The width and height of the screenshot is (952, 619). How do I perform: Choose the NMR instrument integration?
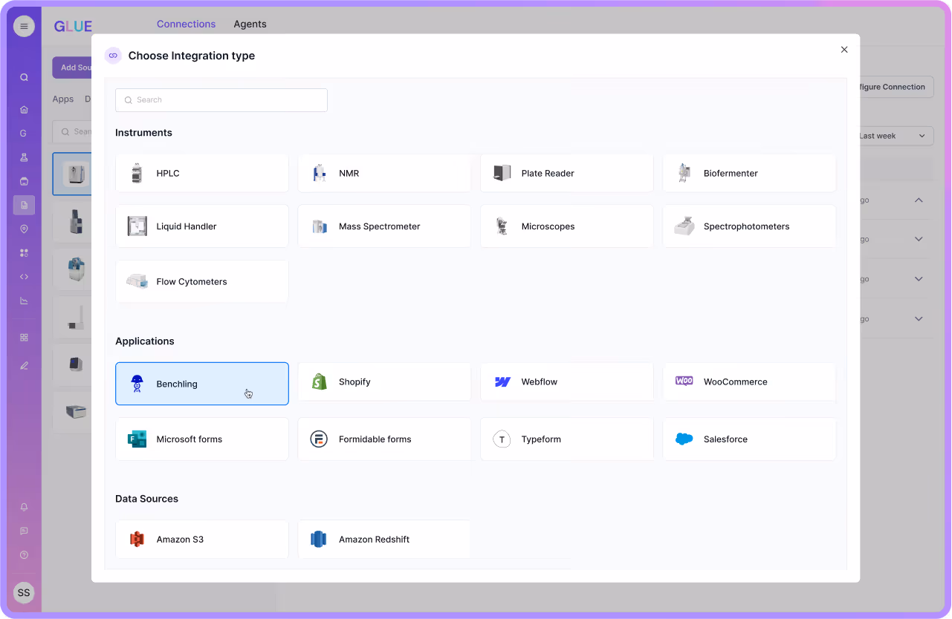tap(384, 173)
